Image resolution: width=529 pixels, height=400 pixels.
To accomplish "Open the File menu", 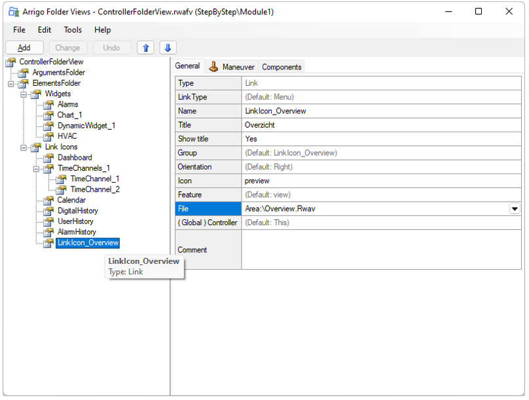I will [19, 30].
